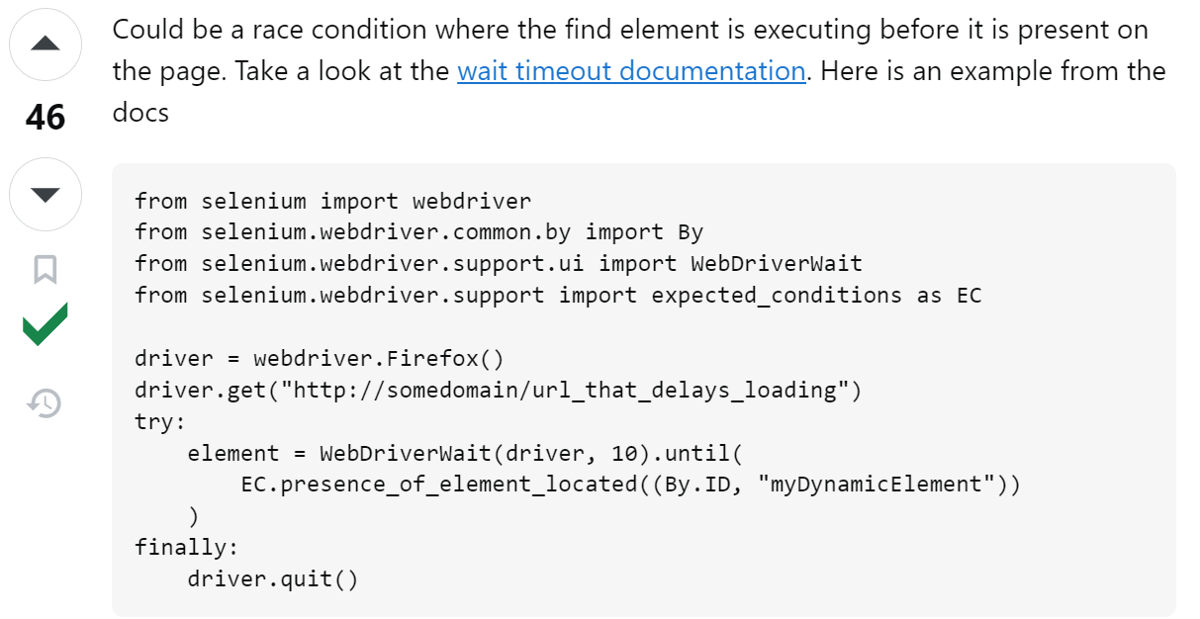Click the word "docs" below the paragraph

click(140, 113)
